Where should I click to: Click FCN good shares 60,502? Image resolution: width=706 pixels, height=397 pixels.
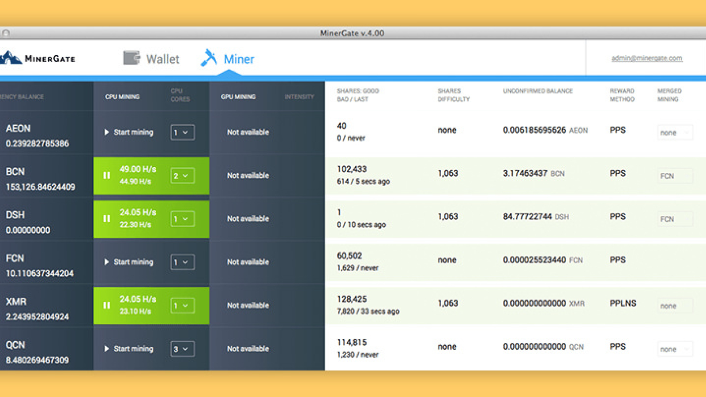(349, 255)
